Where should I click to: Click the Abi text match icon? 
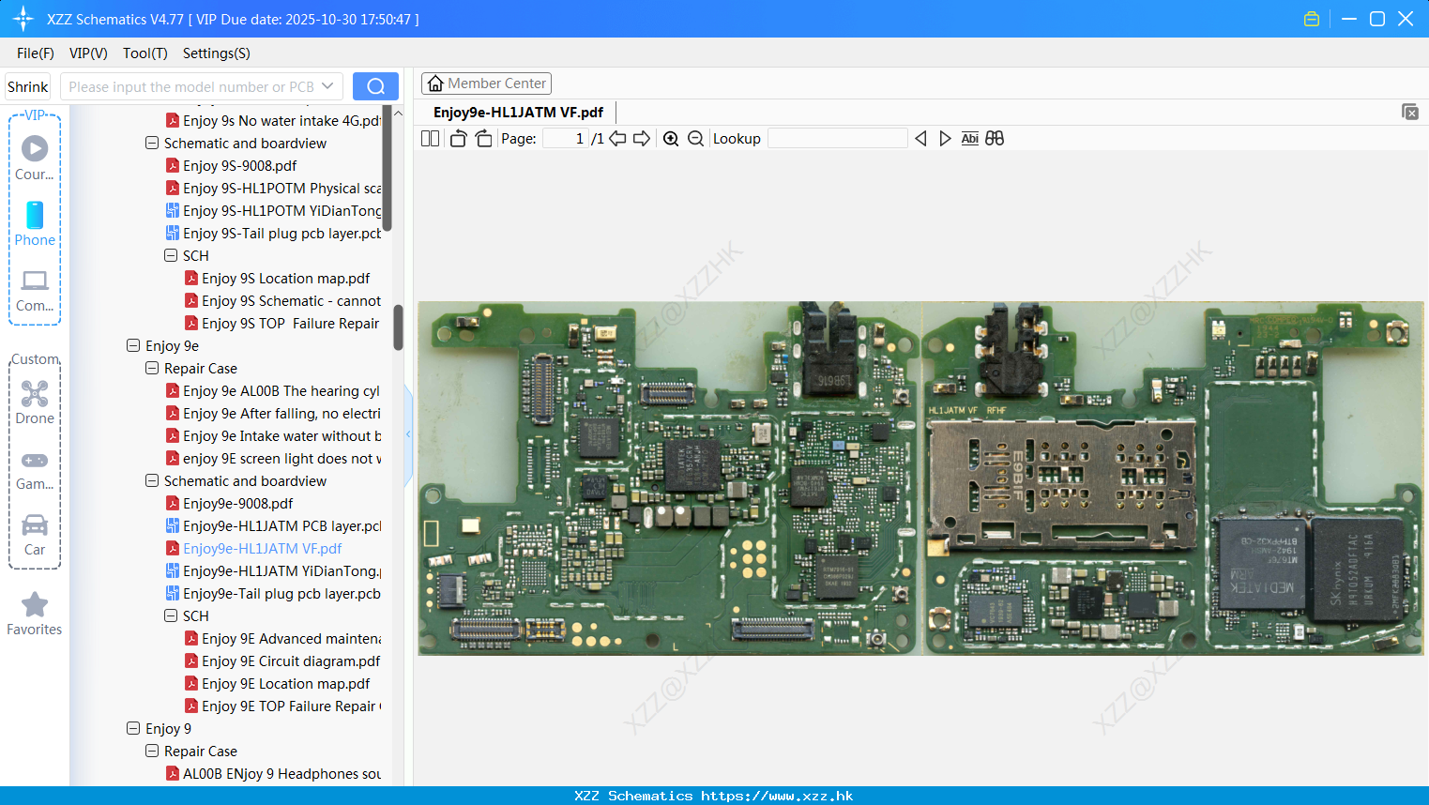(970, 138)
